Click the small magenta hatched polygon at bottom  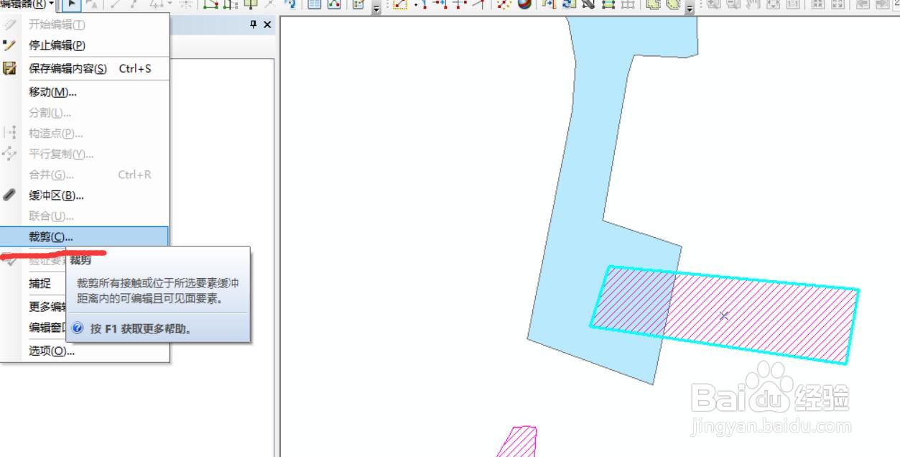pyautogui.click(x=519, y=441)
